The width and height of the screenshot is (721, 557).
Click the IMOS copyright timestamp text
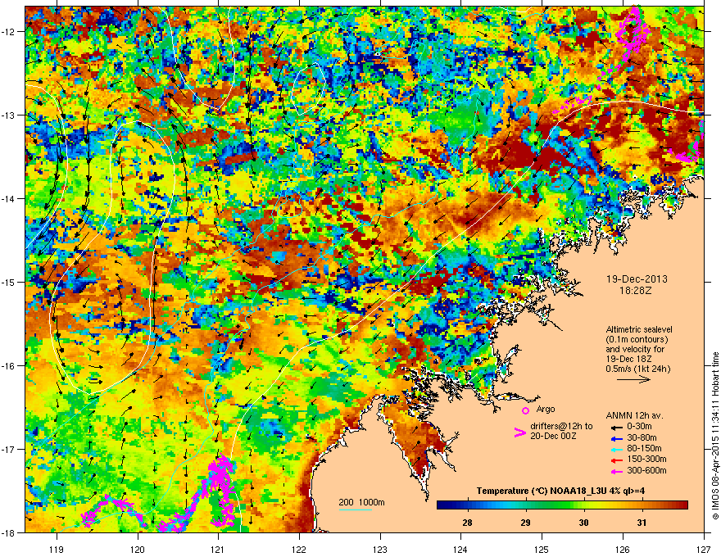point(715,436)
